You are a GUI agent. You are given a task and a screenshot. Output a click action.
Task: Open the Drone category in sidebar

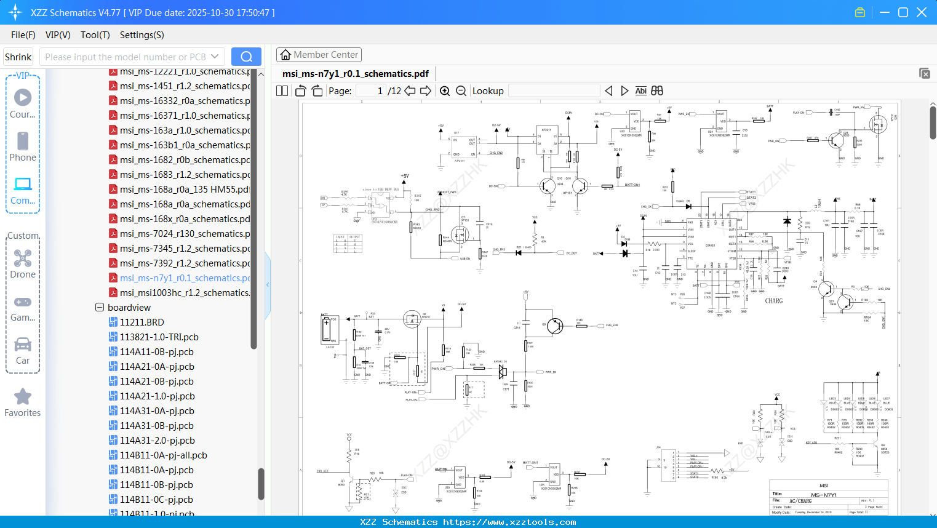23,264
